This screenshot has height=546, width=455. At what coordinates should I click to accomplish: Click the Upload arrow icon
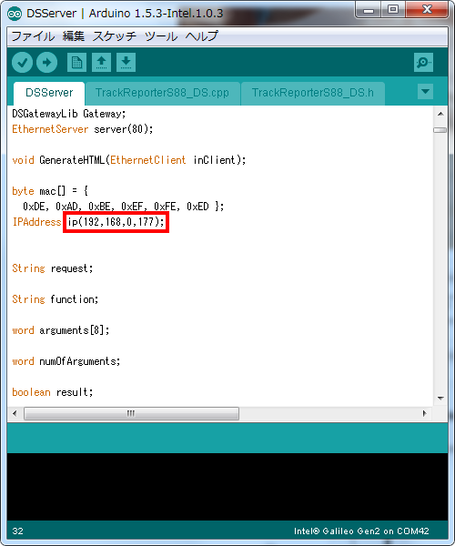(47, 63)
